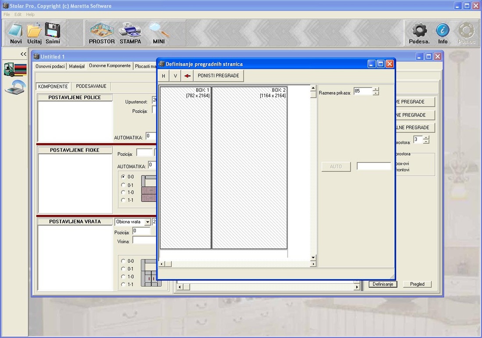This screenshot has width=482, height=338.
Task: Expand the Obicna vrata dropdown
Action: pos(147,222)
